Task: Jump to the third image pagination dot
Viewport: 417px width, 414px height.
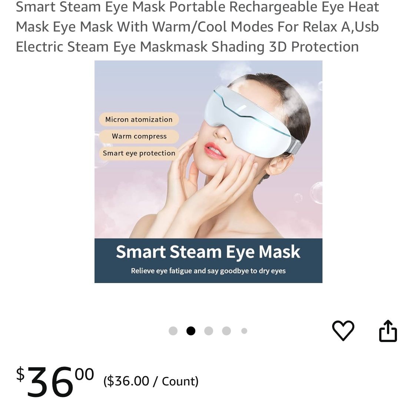Action: click(208, 331)
